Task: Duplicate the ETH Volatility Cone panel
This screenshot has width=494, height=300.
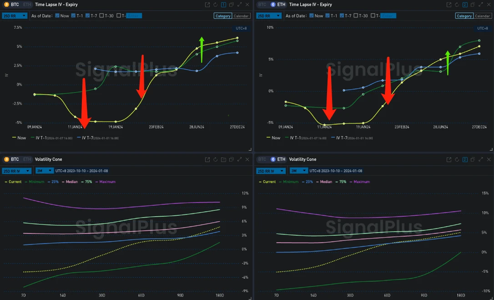Action: 473,160
